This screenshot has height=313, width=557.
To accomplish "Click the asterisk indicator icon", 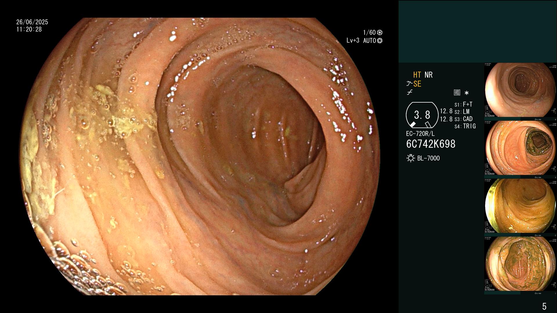I will pos(466,93).
